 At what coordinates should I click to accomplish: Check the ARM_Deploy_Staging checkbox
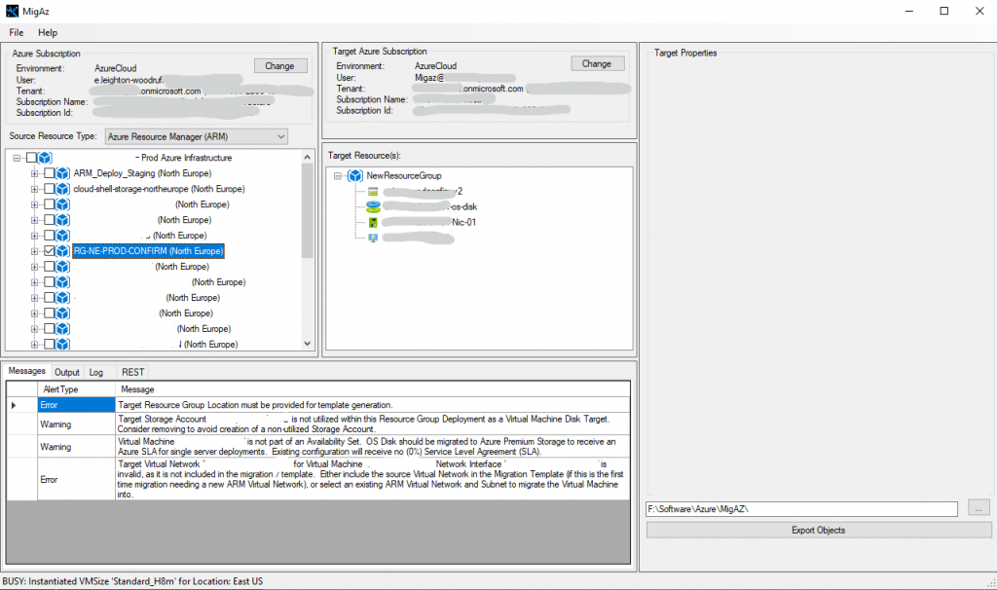(49, 173)
